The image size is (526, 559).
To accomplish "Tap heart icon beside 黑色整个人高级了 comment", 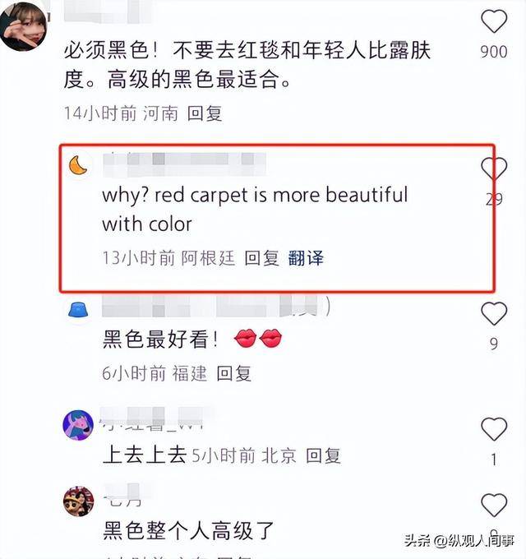I will click(x=494, y=506).
